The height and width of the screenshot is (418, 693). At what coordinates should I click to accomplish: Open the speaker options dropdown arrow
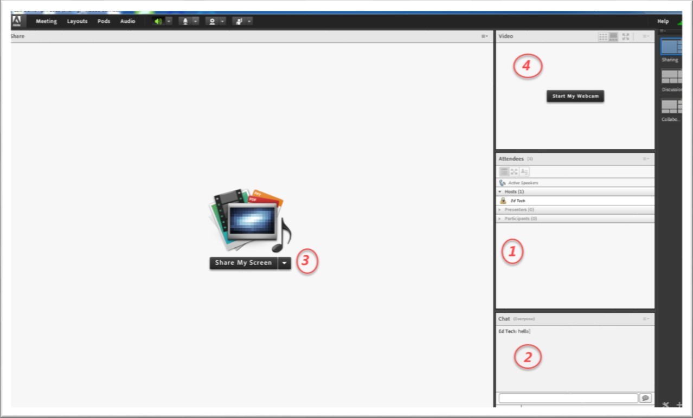pyautogui.click(x=169, y=21)
